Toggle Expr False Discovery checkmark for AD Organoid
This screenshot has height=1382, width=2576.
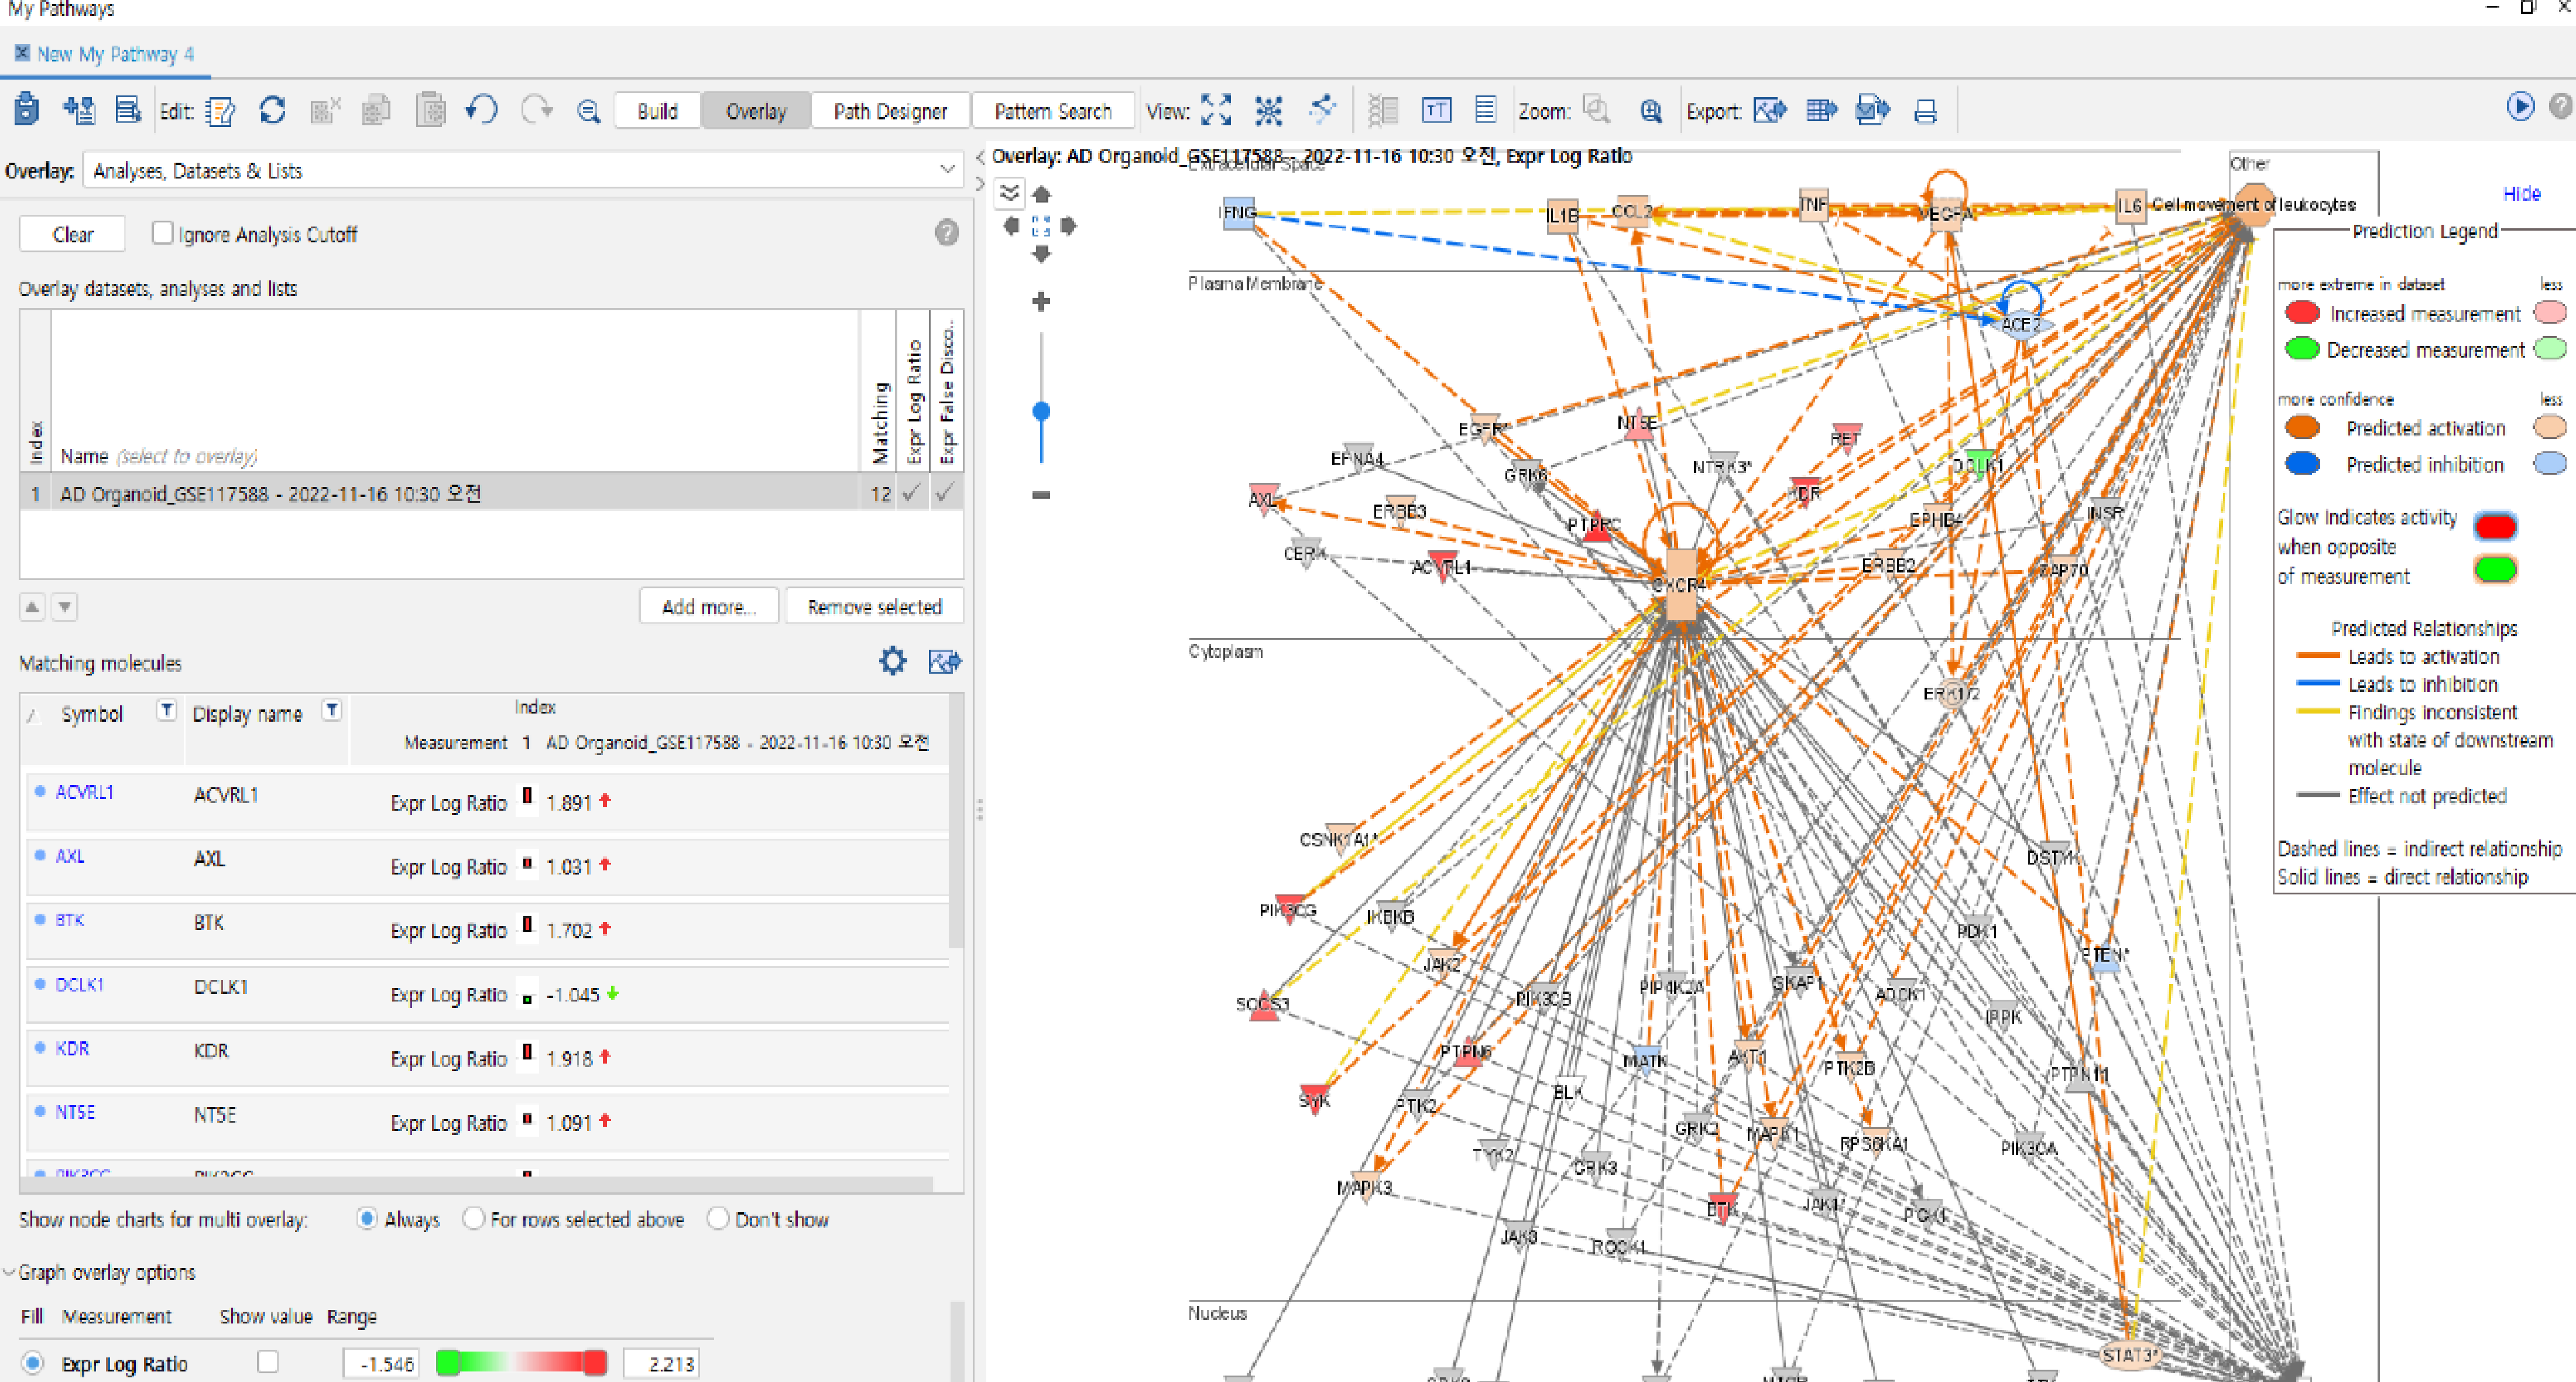point(944,493)
